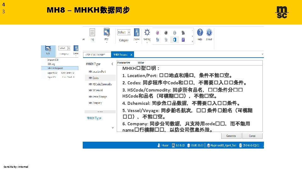This screenshot has width=302, height=170.
Task: Close the MHKH Request tab
Action: (131, 55)
